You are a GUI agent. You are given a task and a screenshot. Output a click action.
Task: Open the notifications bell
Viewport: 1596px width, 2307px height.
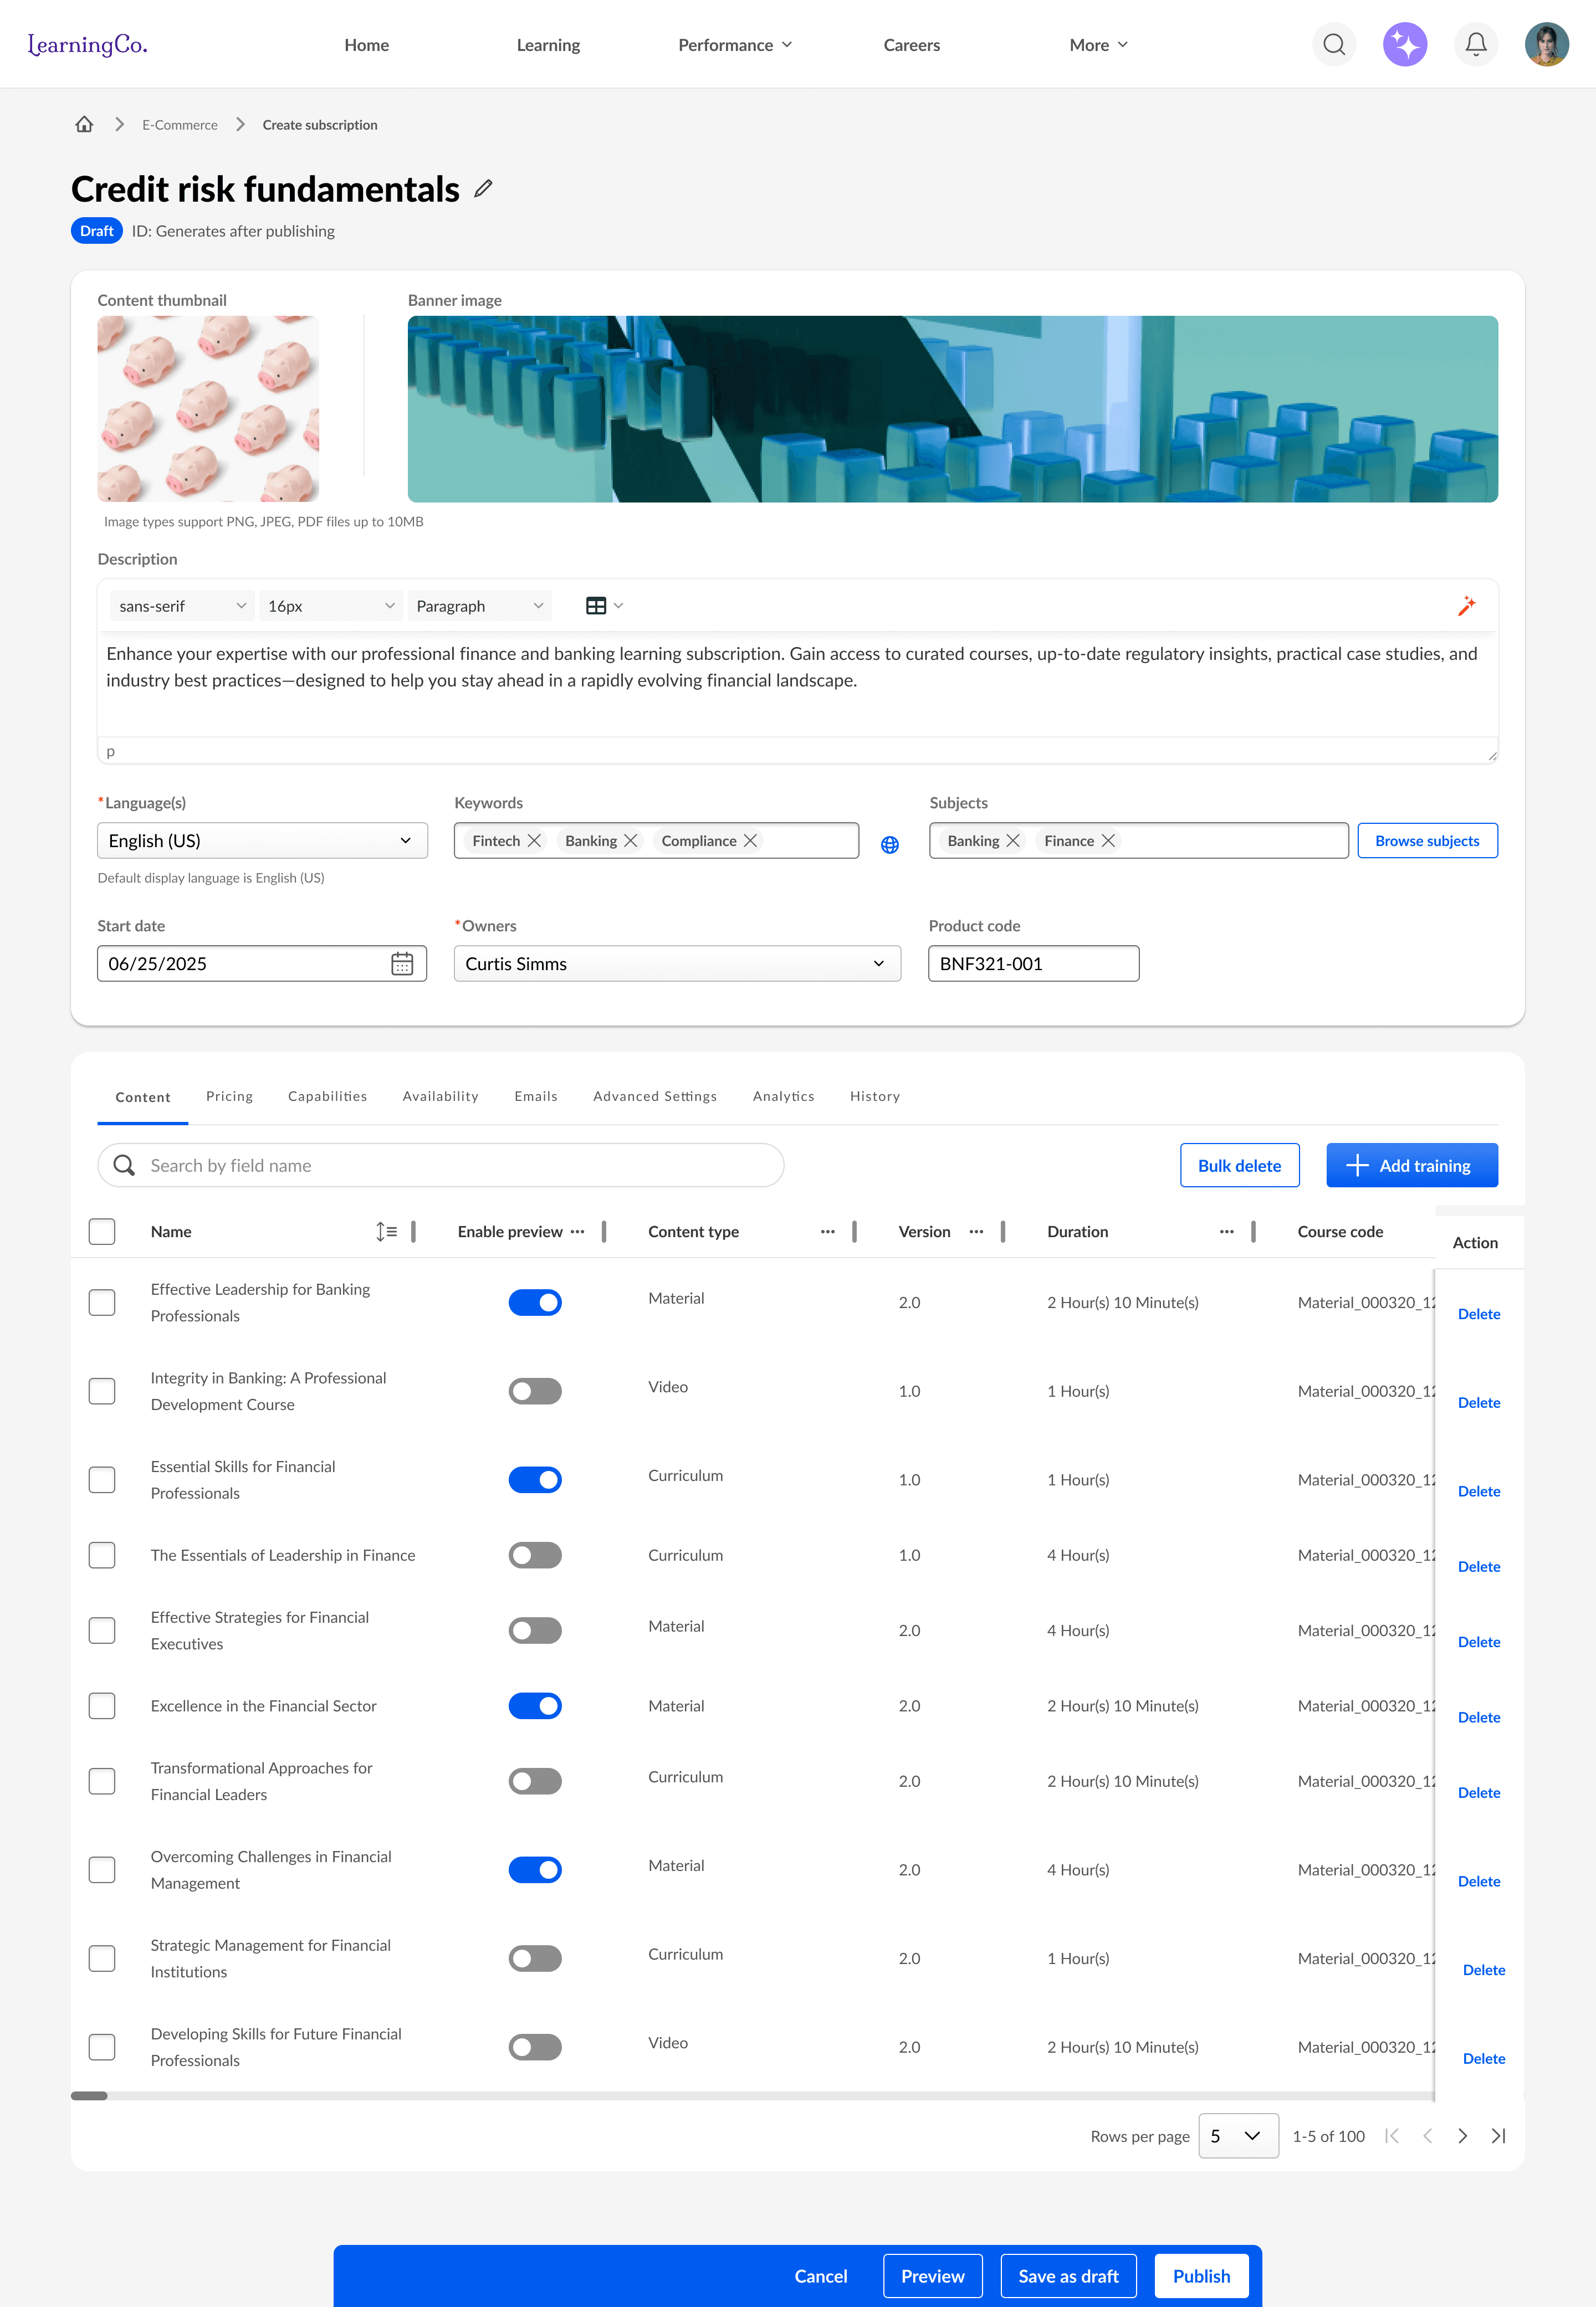tap(1475, 45)
